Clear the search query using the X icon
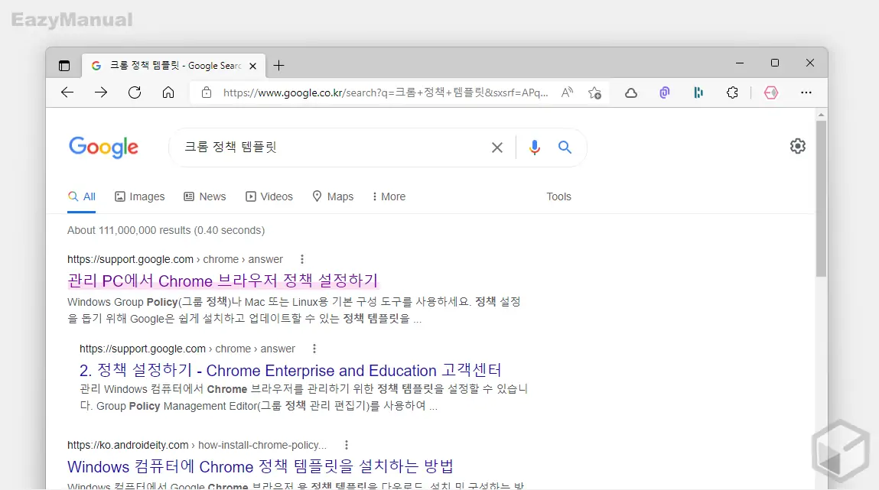This screenshot has width=879, height=490. click(497, 147)
